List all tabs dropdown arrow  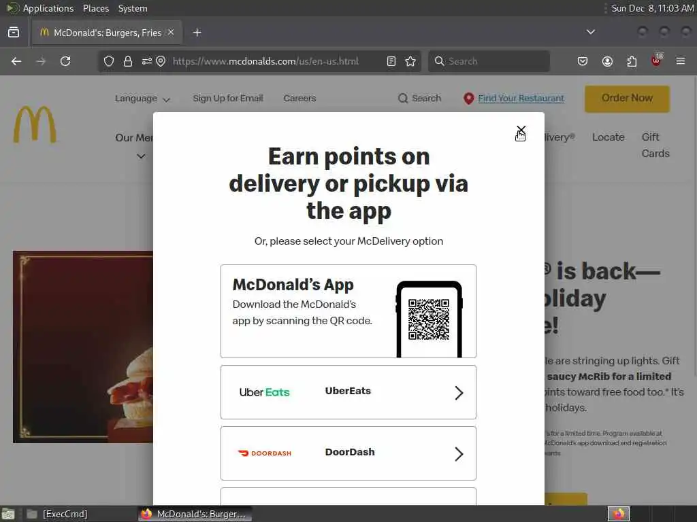tap(591, 32)
